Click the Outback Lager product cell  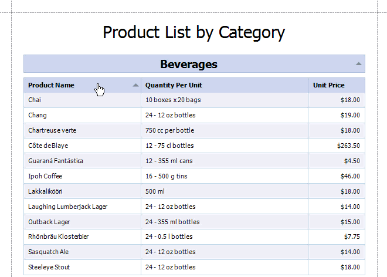[49, 222]
